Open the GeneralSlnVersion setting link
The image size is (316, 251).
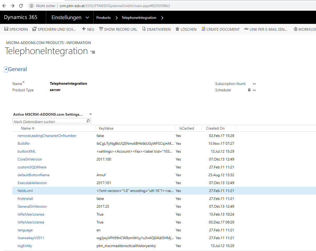click(x=32, y=207)
